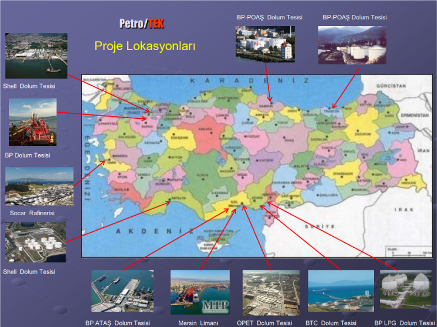Click the 'Socar Rafinerisi' caption
Screen dimensions: 437x327
32,213
